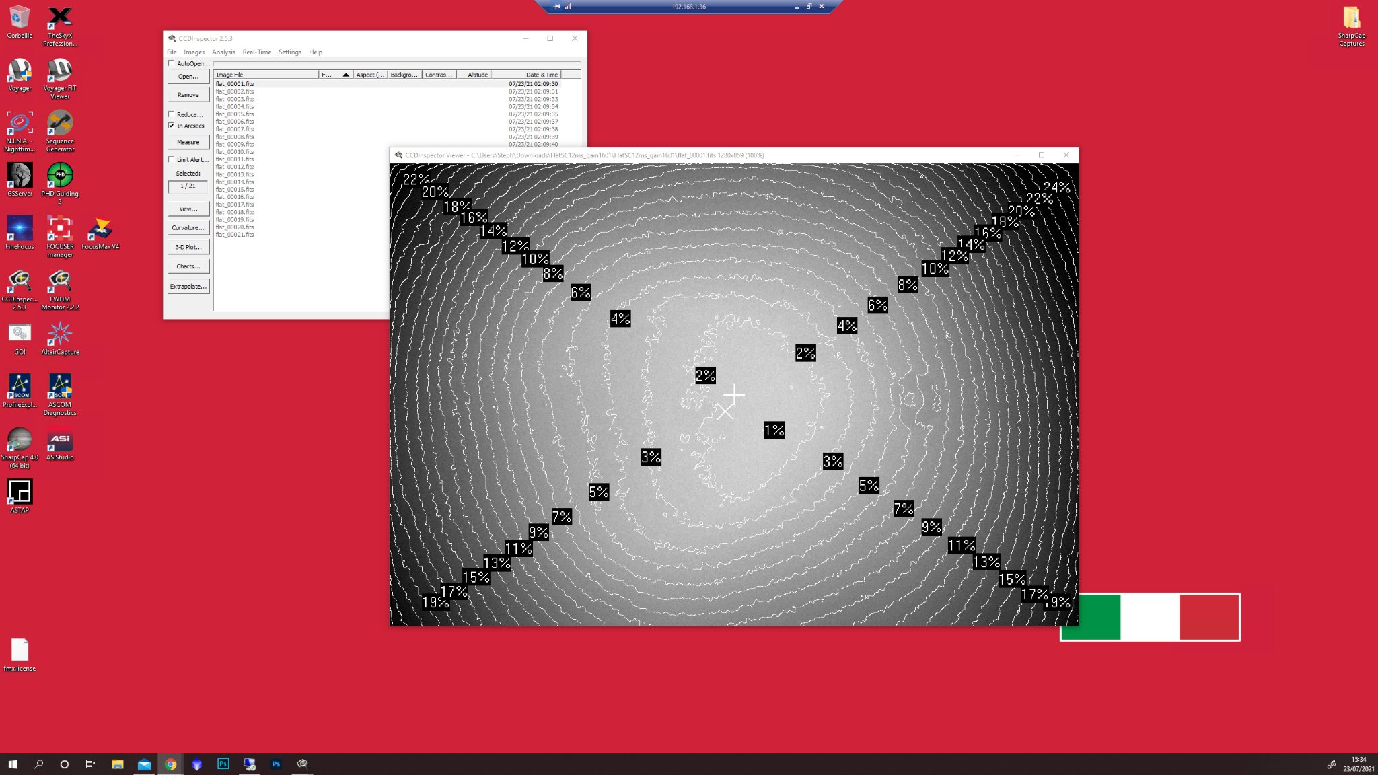The height and width of the screenshot is (775, 1378).
Task: Open the Images menu
Action: click(194, 52)
